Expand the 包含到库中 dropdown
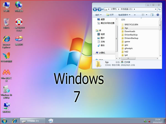 coord(124,15)
